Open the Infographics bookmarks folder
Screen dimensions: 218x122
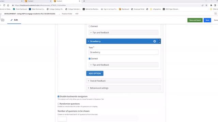point(155,9)
